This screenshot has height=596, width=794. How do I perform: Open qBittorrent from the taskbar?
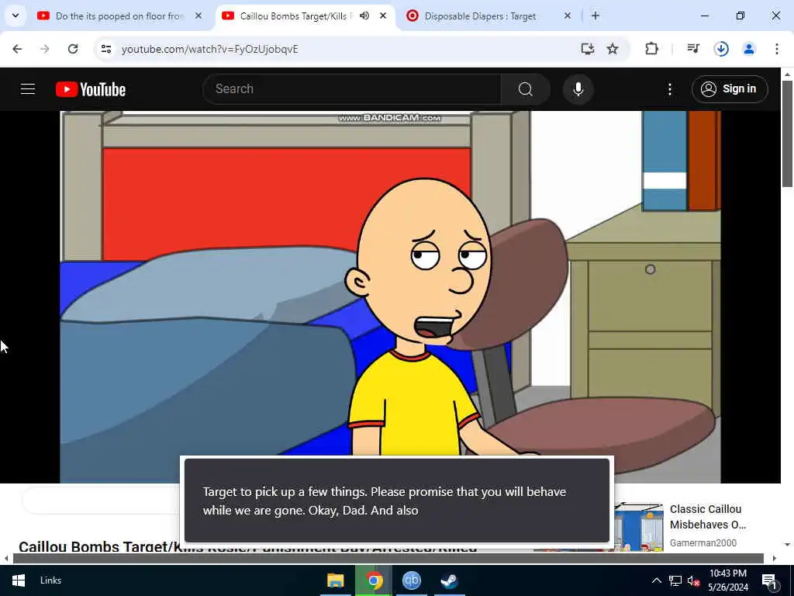(x=412, y=580)
